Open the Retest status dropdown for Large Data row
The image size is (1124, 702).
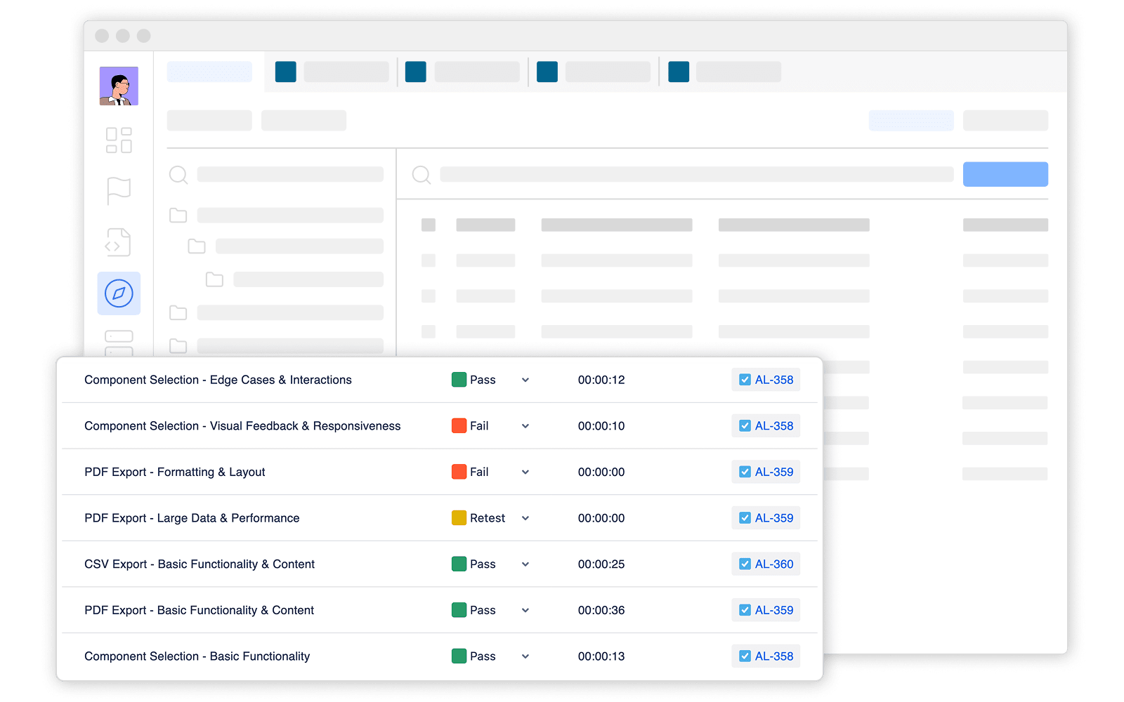pyautogui.click(x=525, y=517)
